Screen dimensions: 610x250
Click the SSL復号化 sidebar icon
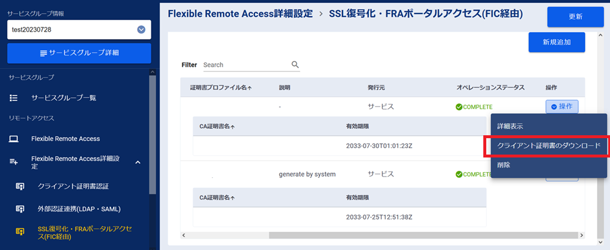[20, 232]
